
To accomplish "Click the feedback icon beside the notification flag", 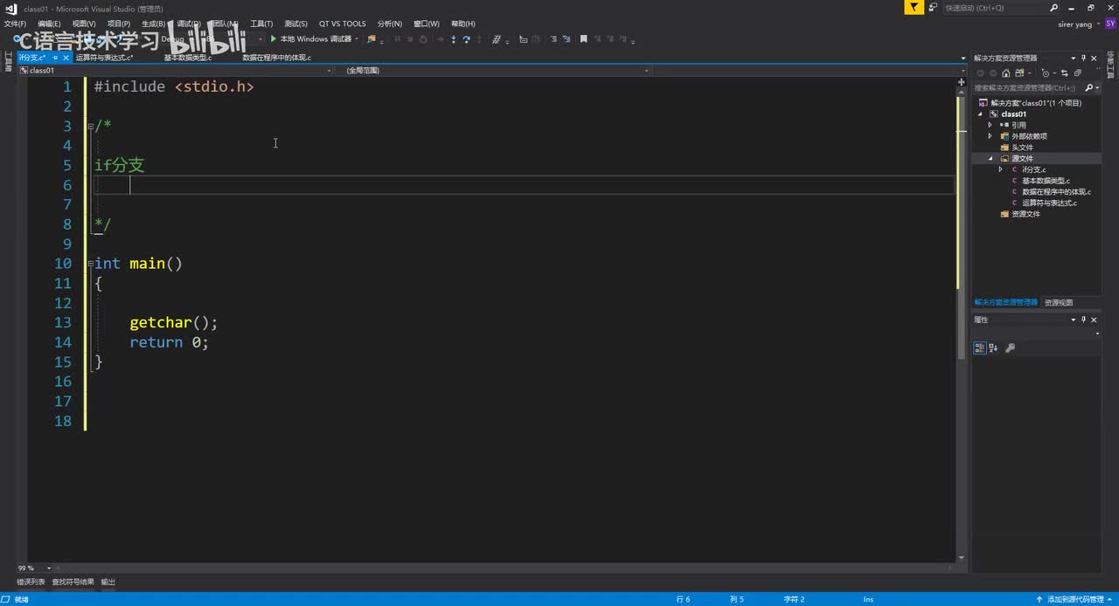I will tap(934, 8).
